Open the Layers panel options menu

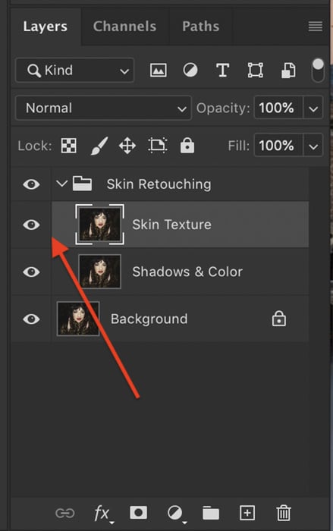315,26
